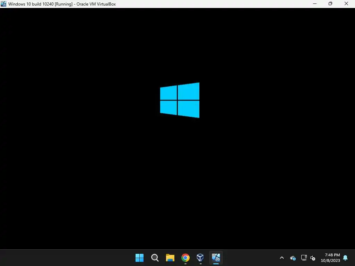Switch to VirtualBox Manager taskbar icon
This screenshot has height=266, width=355.
click(200, 257)
